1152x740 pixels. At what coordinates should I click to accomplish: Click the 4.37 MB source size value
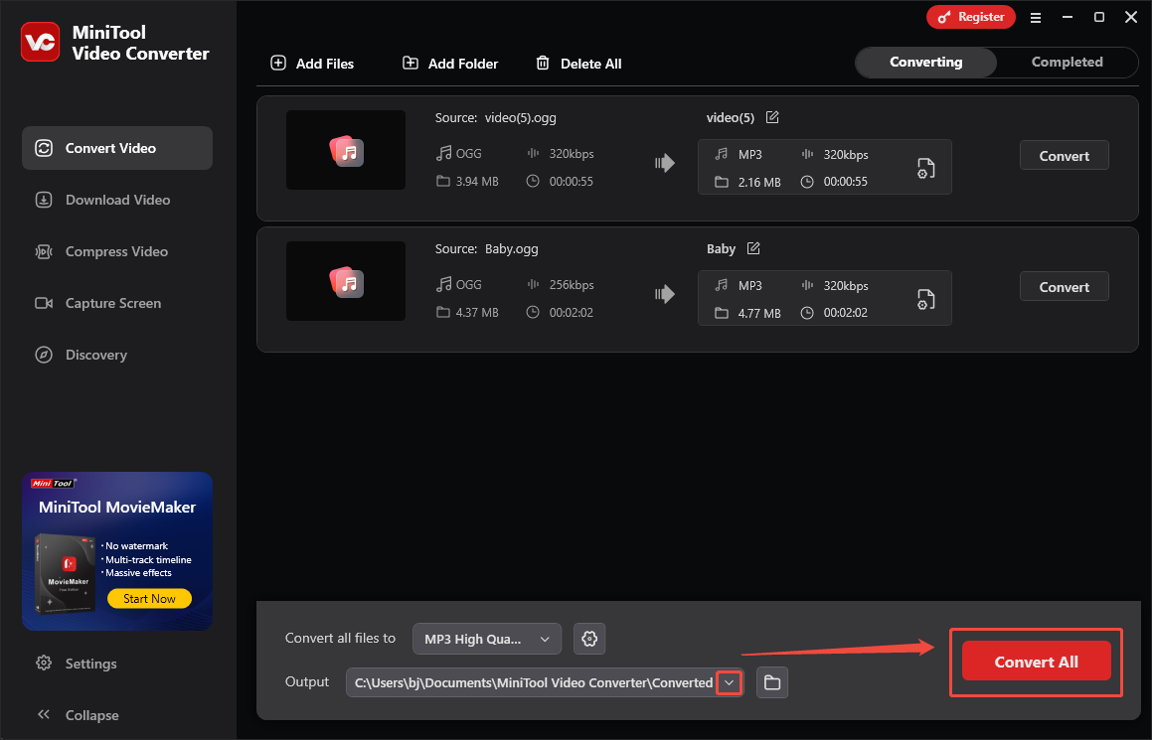point(477,313)
